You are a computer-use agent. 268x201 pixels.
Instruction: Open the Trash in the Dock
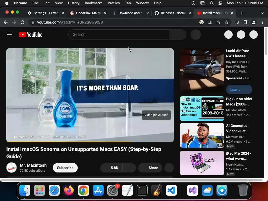click(x=243, y=190)
